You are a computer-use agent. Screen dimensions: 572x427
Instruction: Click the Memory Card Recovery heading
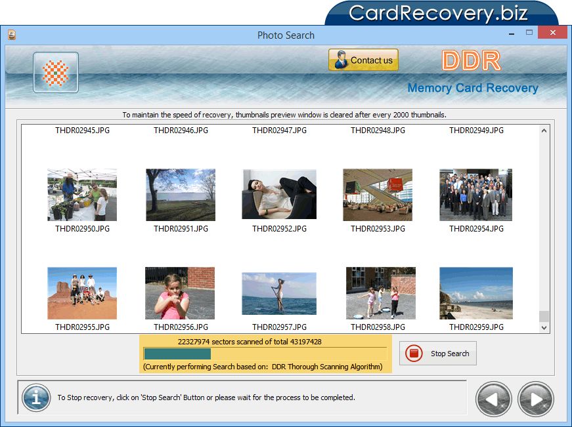coord(473,88)
